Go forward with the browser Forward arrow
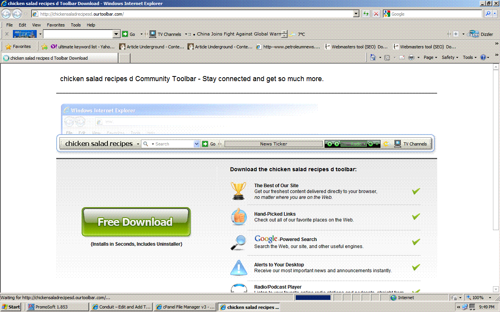Screen dimensions: 500x312 tap(17, 14)
